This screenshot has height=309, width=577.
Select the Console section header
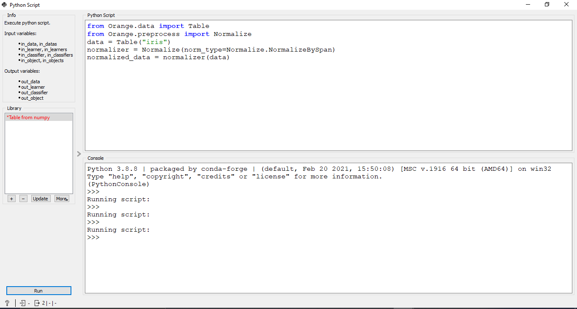(95, 158)
